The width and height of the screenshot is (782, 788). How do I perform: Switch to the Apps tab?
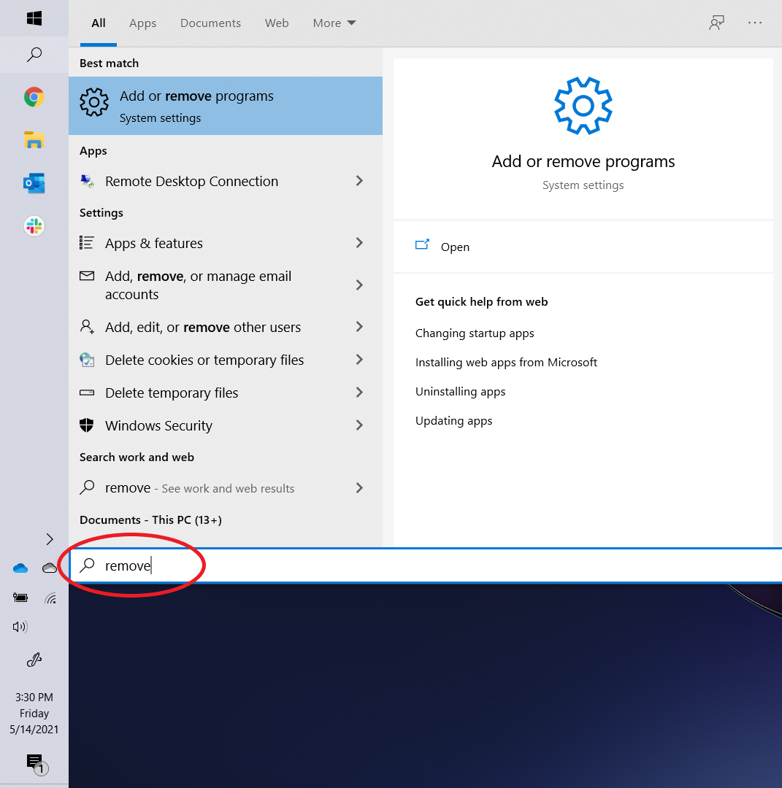(x=142, y=23)
